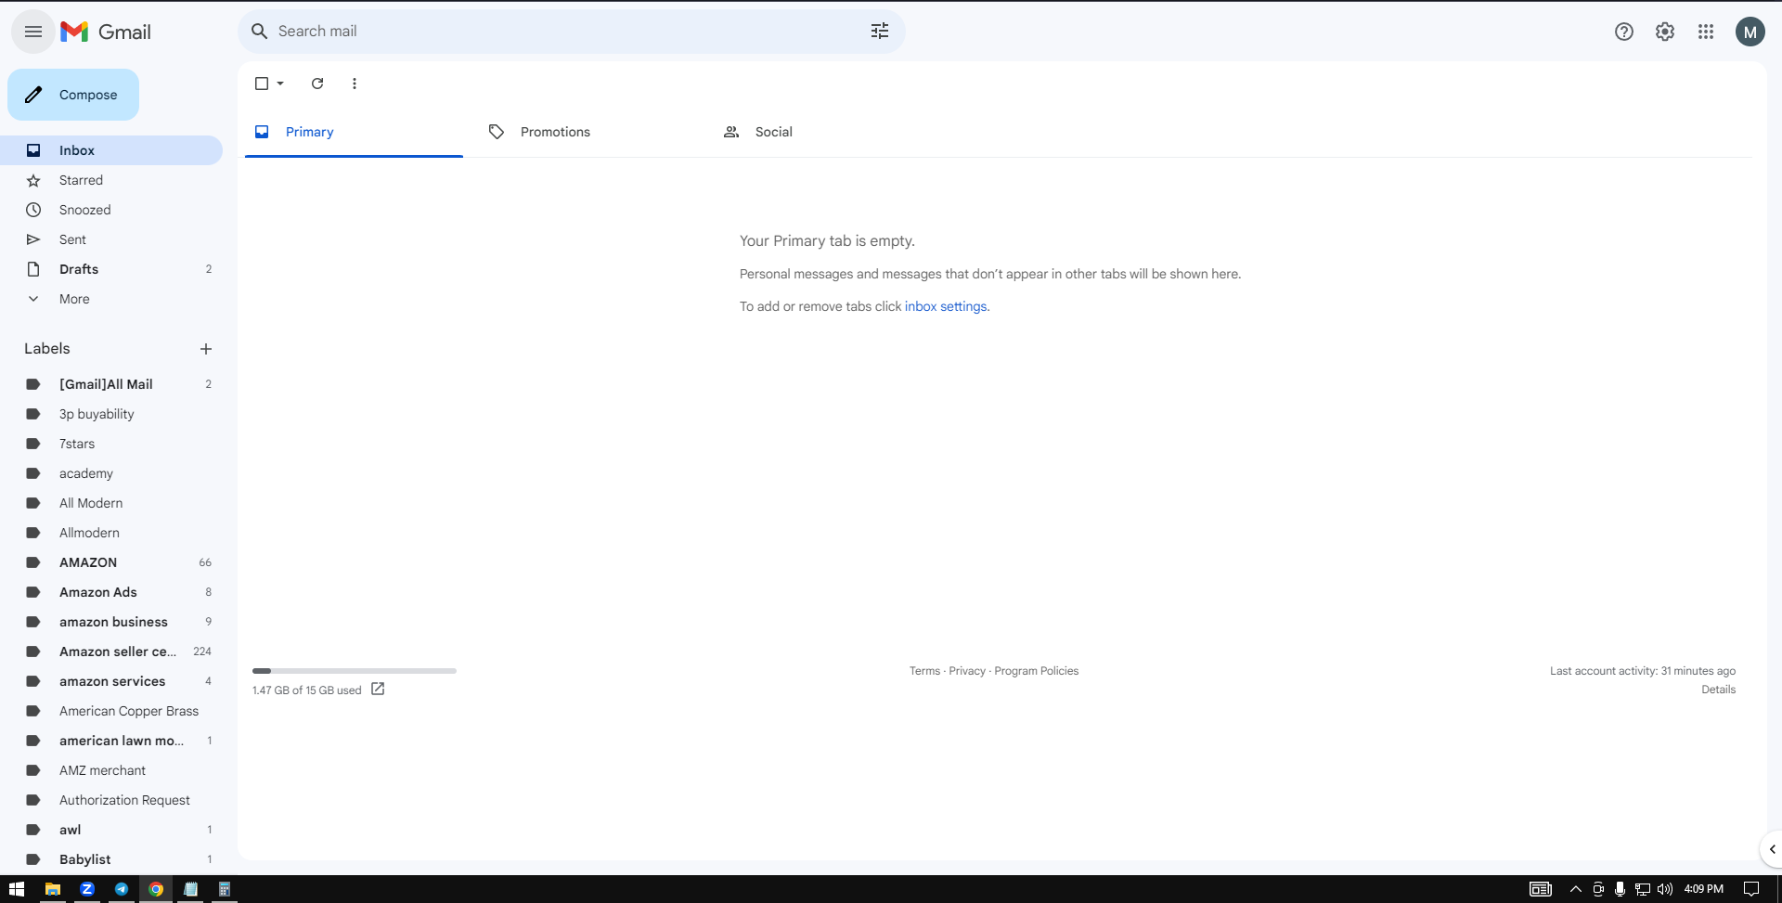Open the AMAZON label
The height and width of the screenshot is (903, 1782).
111,562
